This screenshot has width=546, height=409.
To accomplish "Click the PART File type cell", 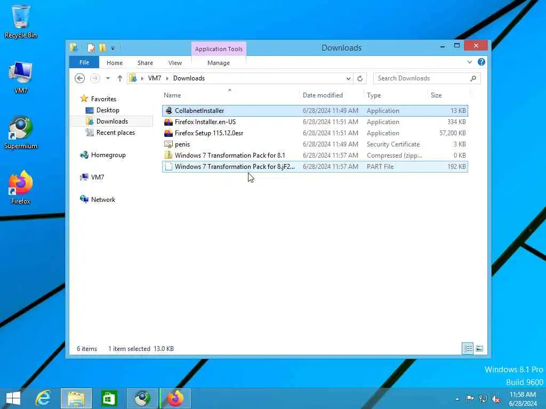I will pyautogui.click(x=380, y=167).
